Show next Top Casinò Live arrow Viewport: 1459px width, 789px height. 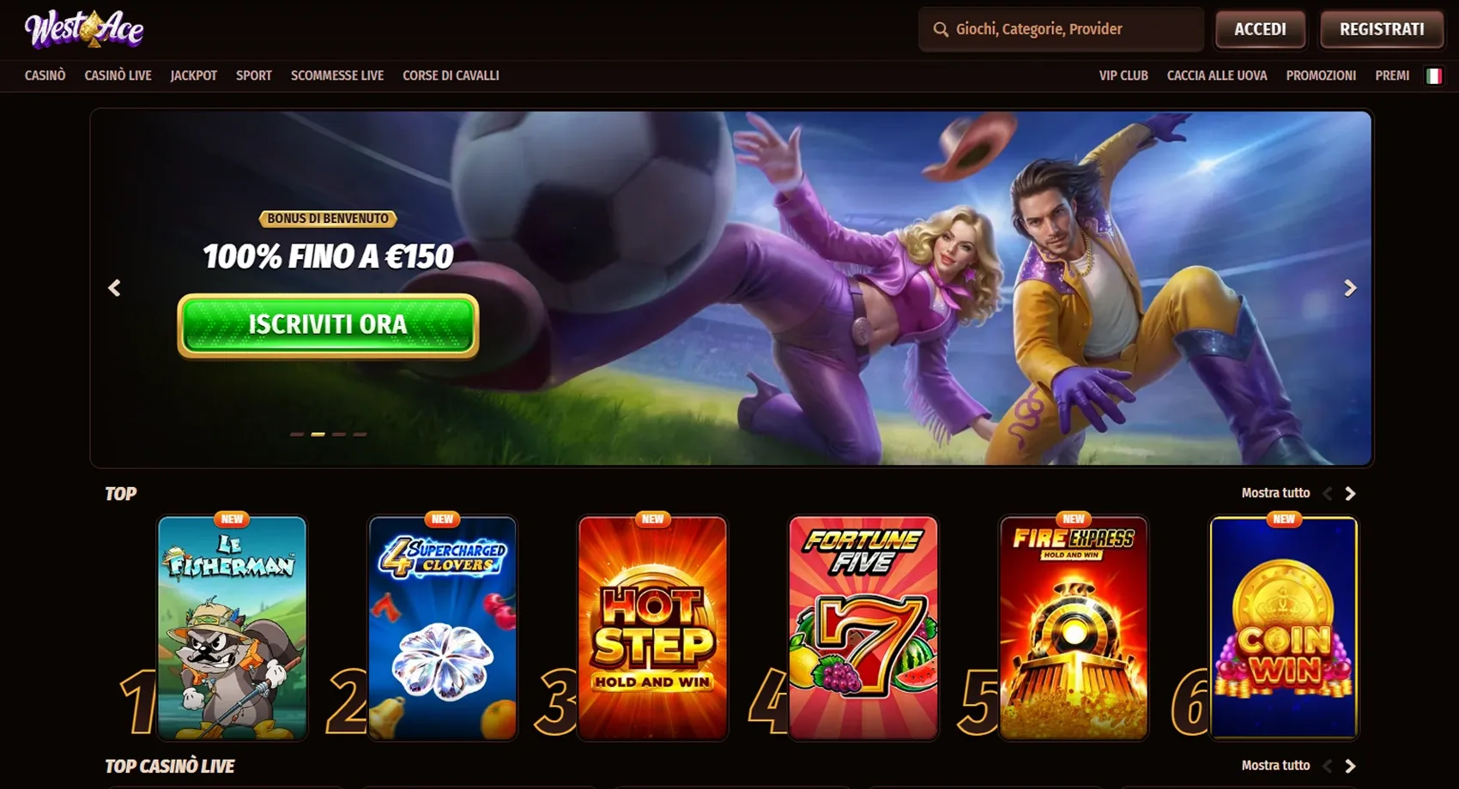pos(1350,766)
